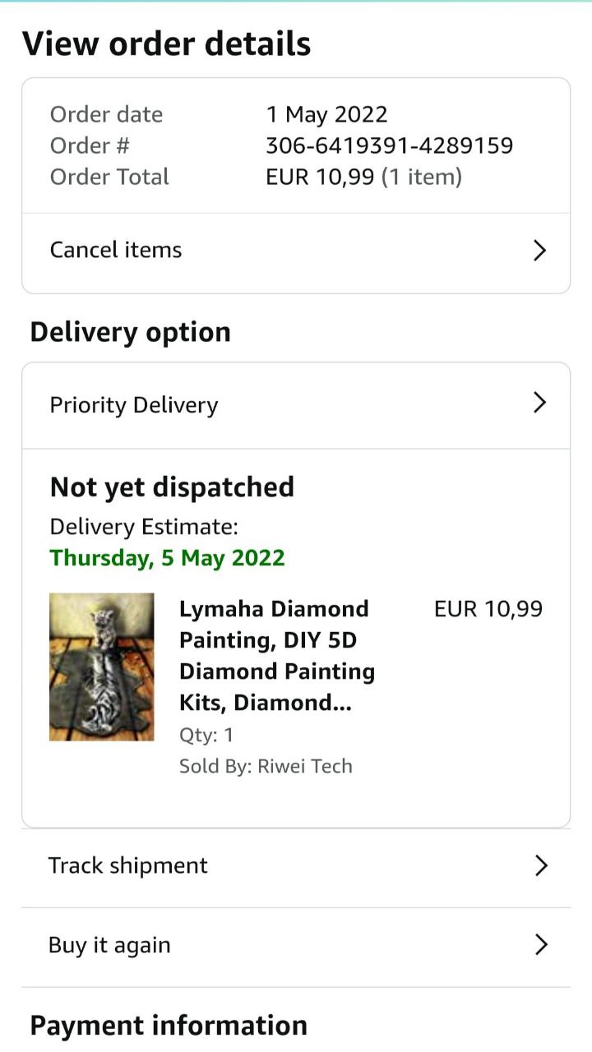Tap the Qty: 1 text

[206, 735]
